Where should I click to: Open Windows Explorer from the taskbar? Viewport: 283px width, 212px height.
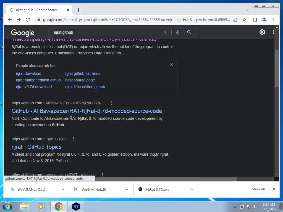click(x=25, y=206)
